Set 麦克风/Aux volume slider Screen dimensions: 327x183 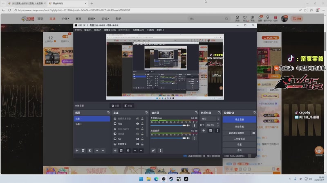[168, 125]
